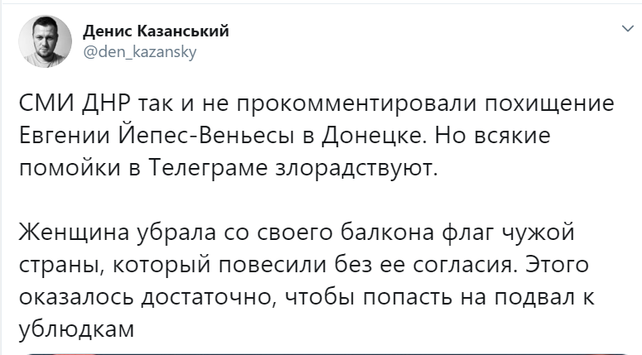Open the tweet options chevron menu
This screenshot has width=642, height=355.
(x=627, y=29)
